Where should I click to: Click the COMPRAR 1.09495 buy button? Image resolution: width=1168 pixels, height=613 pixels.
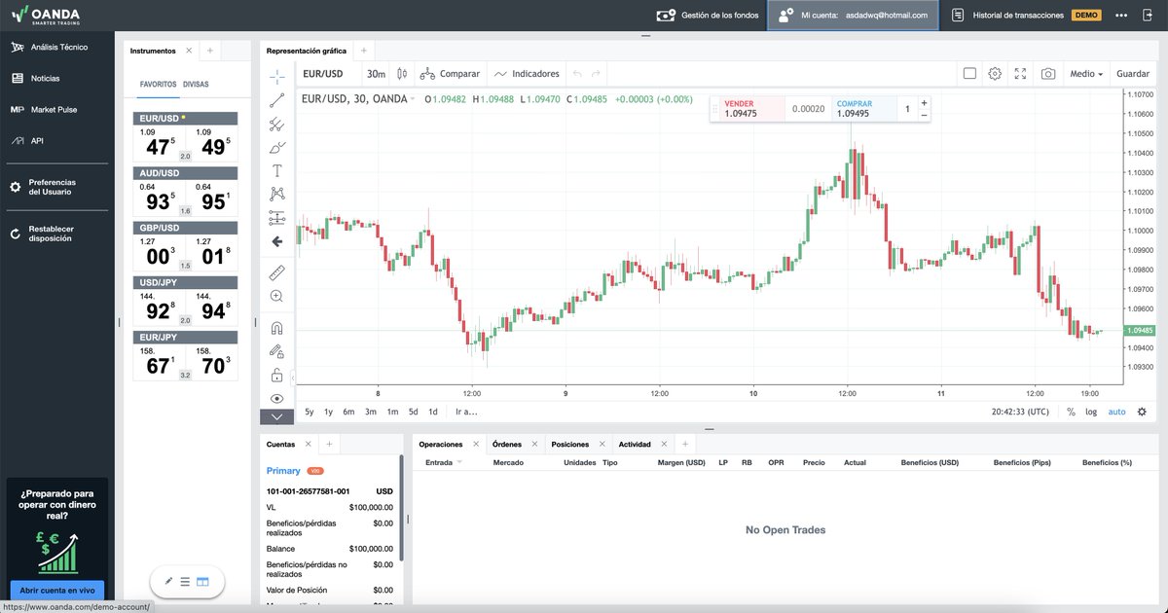[864, 109]
